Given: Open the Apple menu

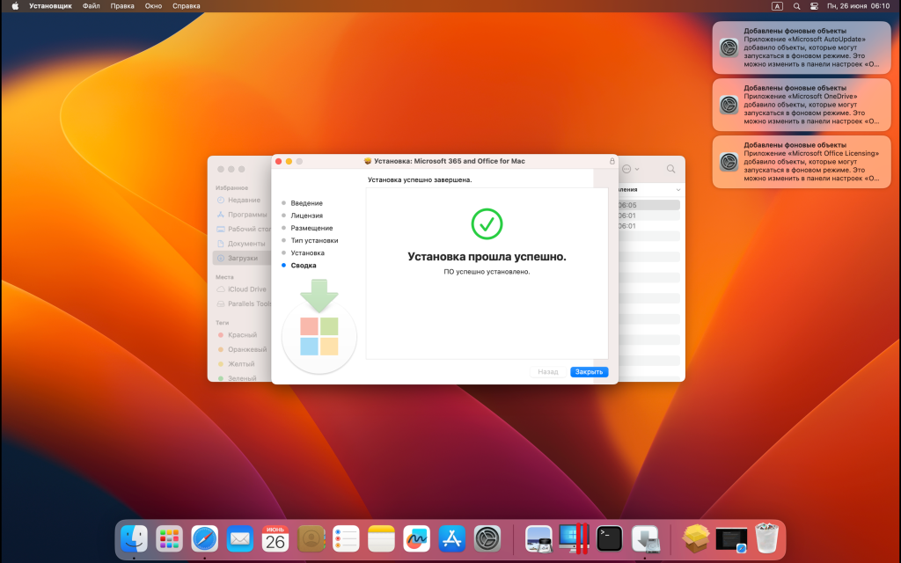Looking at the screenshot, I should click(15, 6).
